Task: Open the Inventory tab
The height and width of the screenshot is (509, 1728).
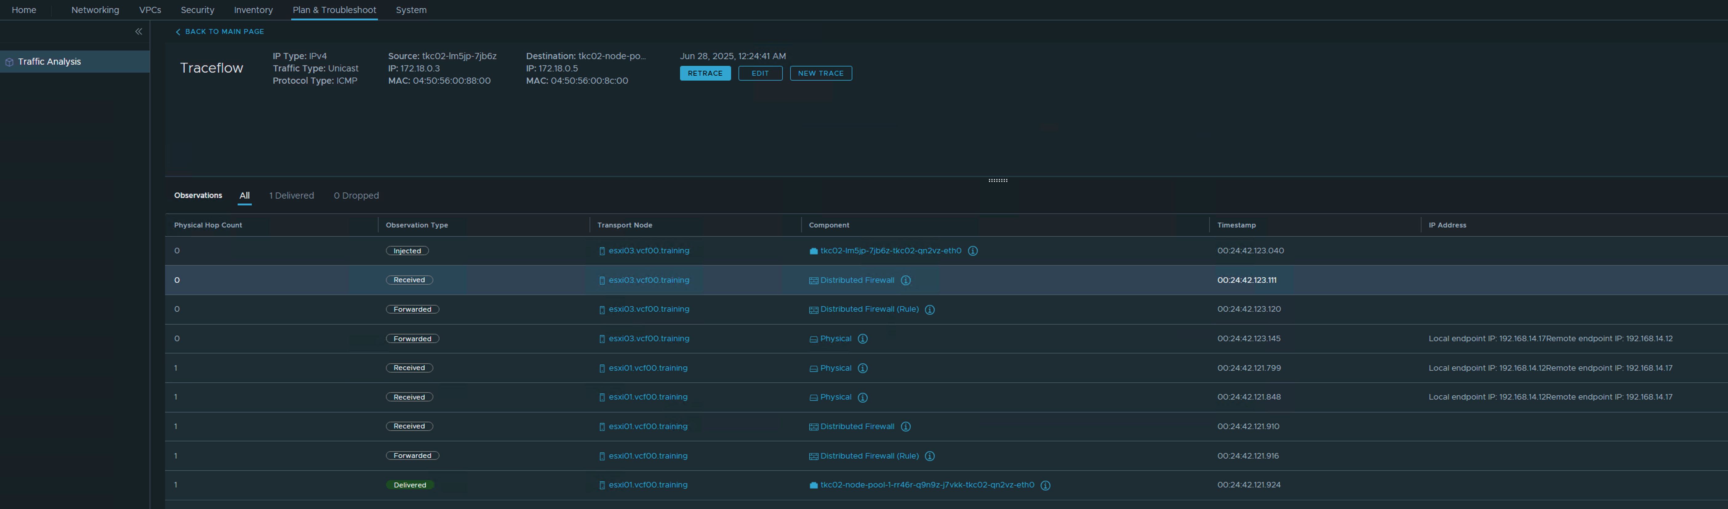Action: point(253,10)
